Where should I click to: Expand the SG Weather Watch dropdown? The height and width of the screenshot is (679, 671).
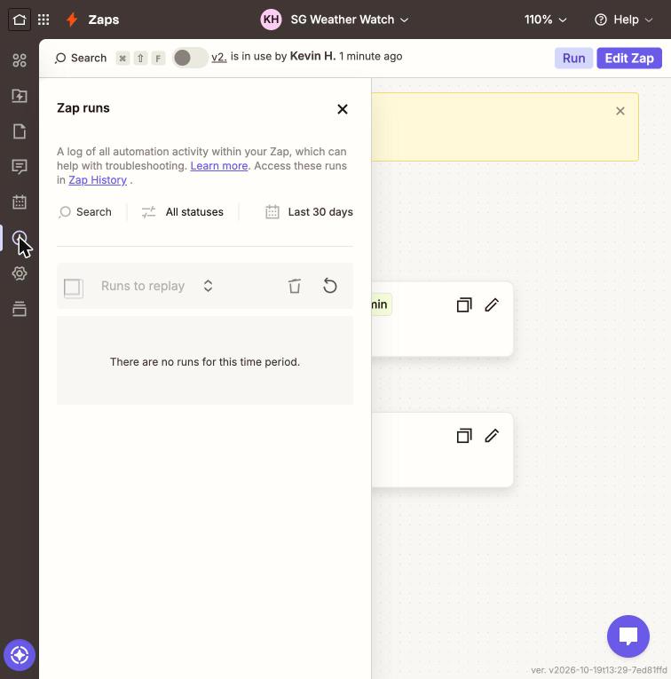pos(350,20)
